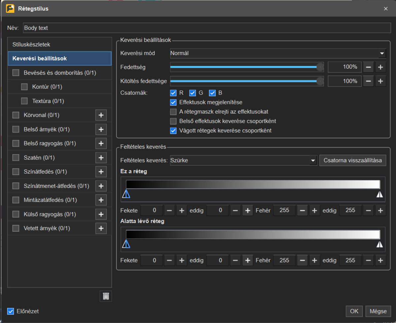
Task: Add another Belső árnyék effect
Action: tap(101, 129)
